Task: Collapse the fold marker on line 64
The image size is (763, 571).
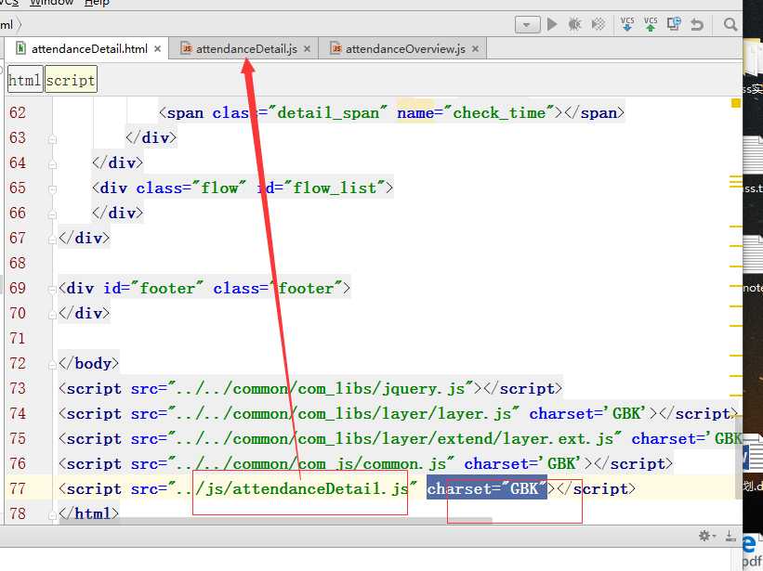Action: pyautogui.click(x=53, y=164)
